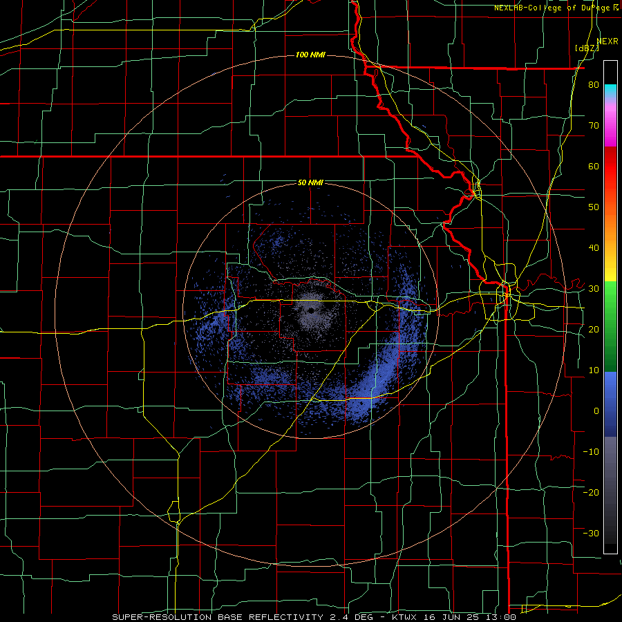This screenshot has width=622, height=622.
Task: Click the 60 value on the dBZ scale
Action: coord(594,166)
